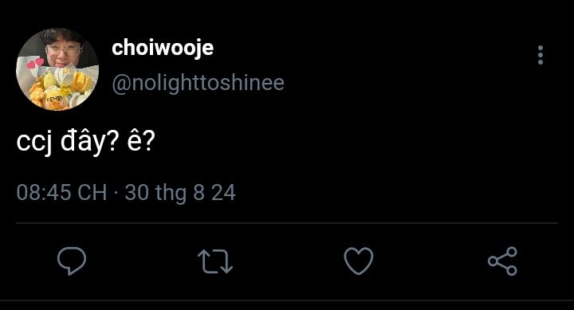Reply to the tweet via speech bubble icon

72,261
